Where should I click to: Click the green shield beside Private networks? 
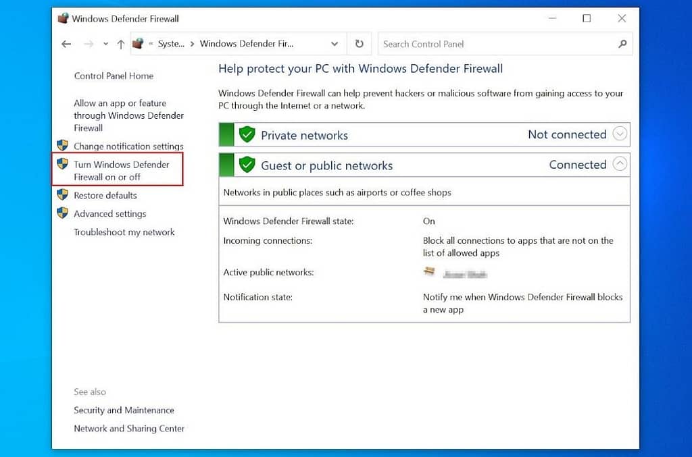point(247,134)
